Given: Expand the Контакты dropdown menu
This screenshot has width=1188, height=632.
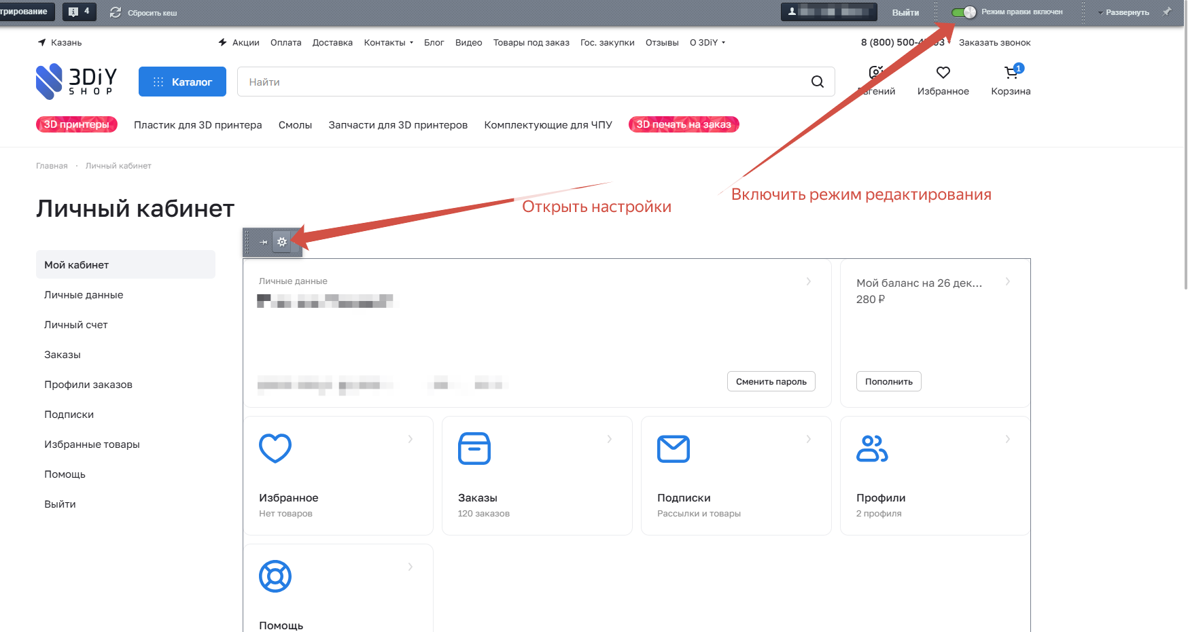Looking at the screenshot, I should pyautogui.click(x=389, y=42).
